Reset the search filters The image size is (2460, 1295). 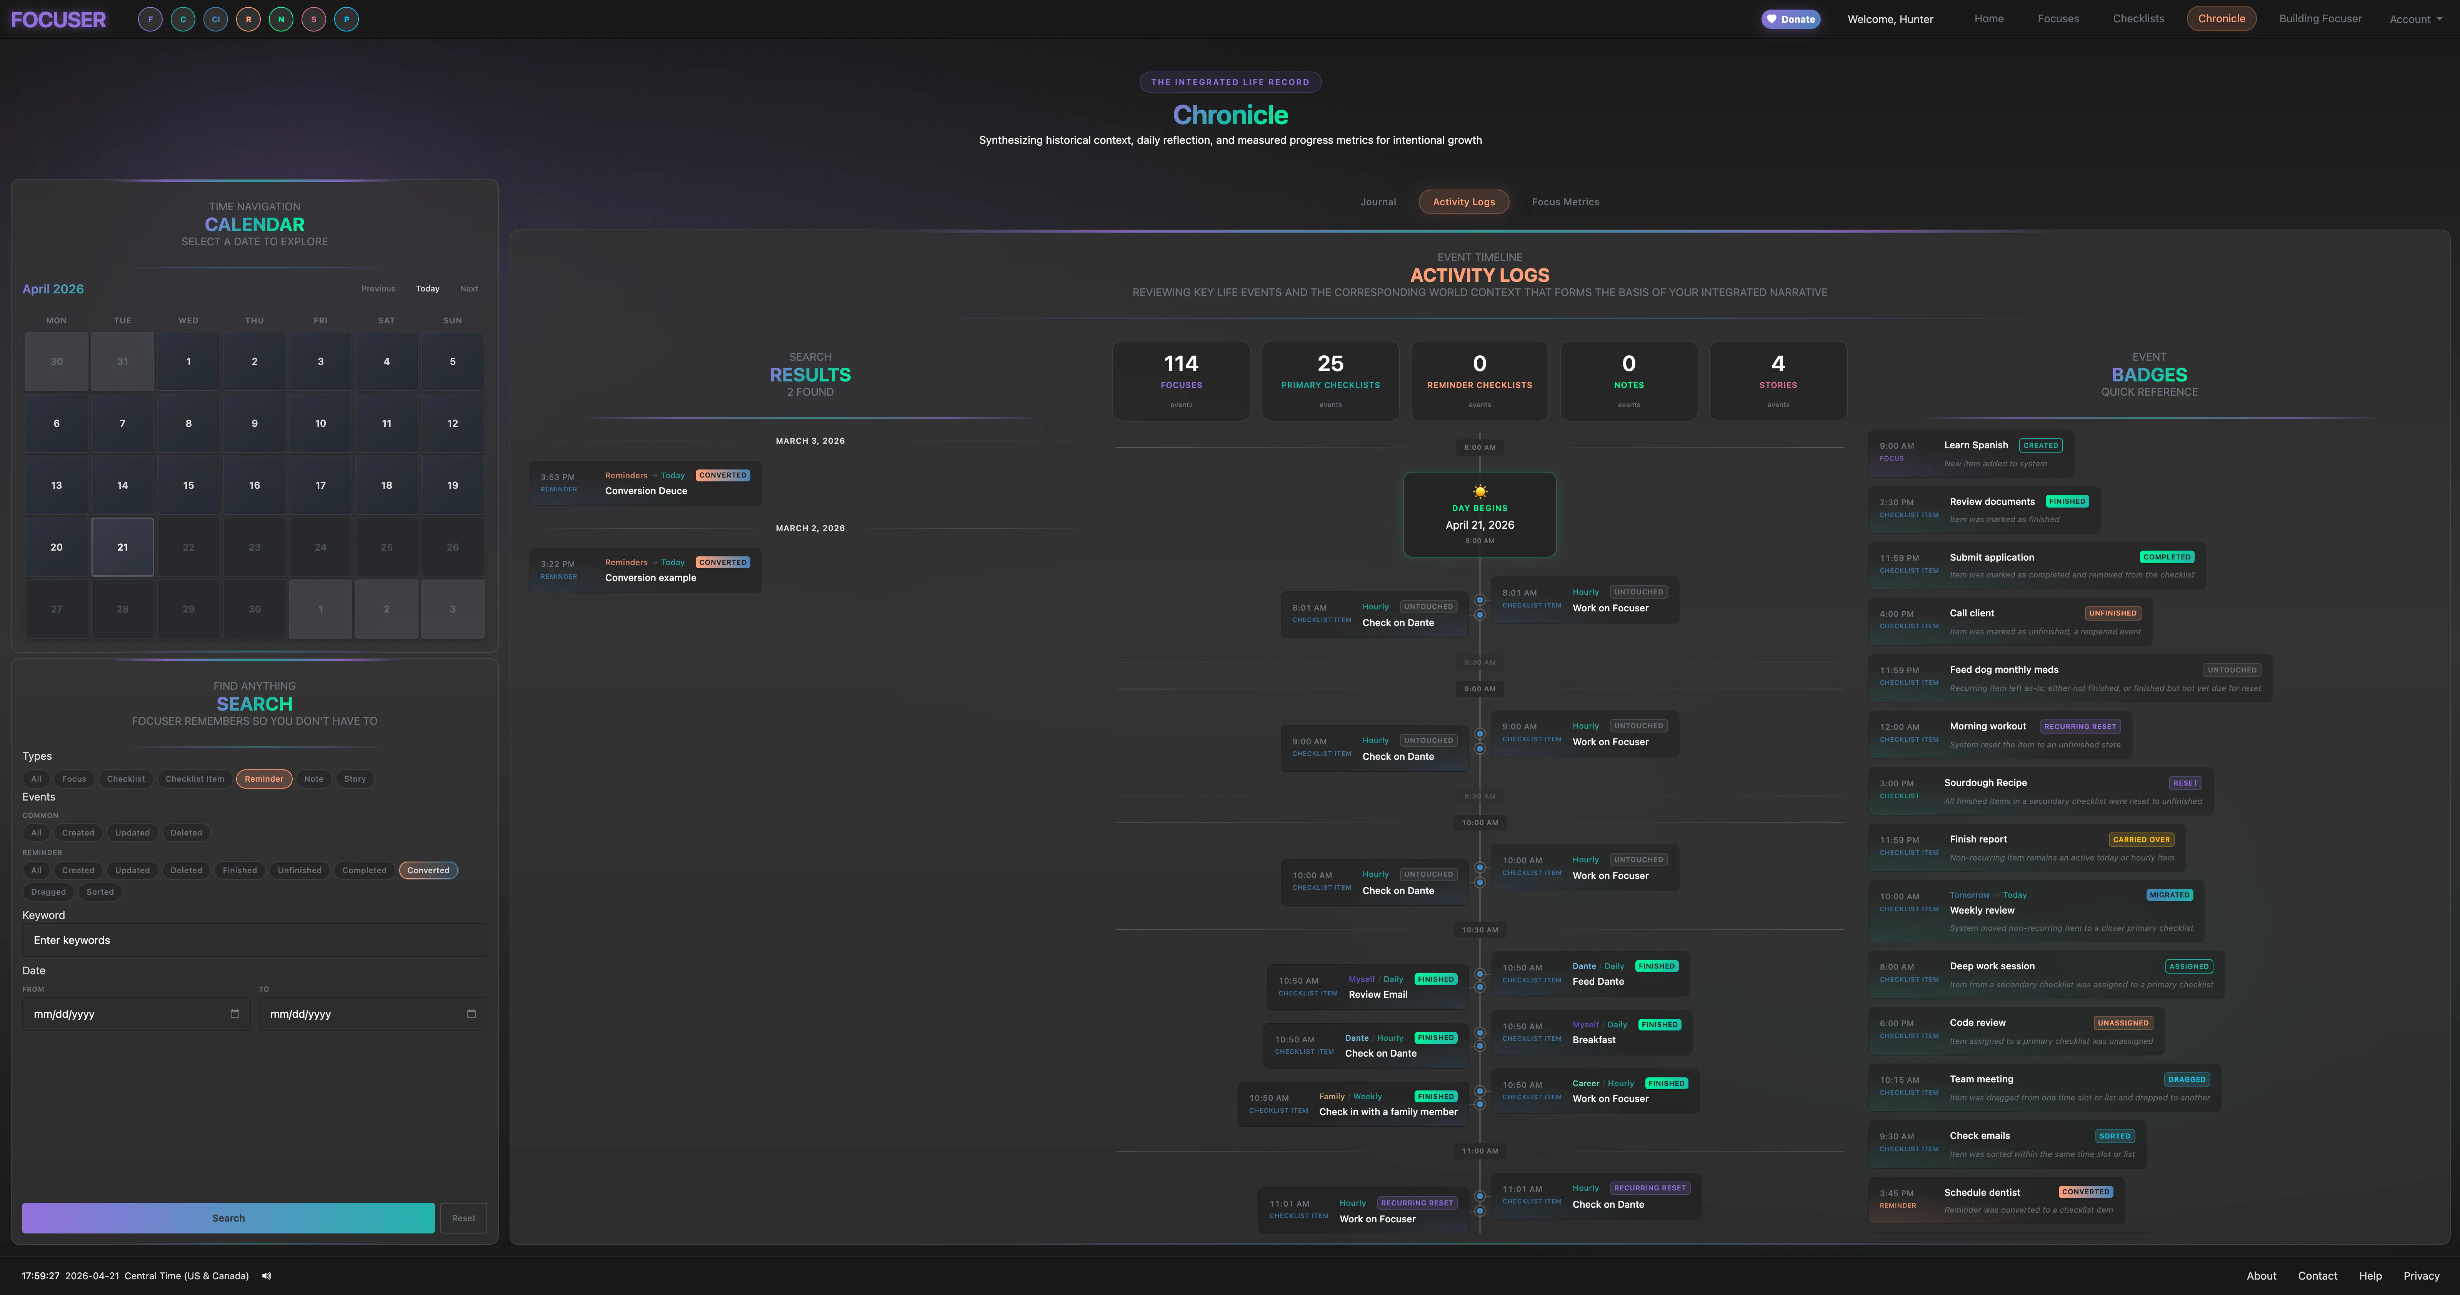(x=463, y=1218)
